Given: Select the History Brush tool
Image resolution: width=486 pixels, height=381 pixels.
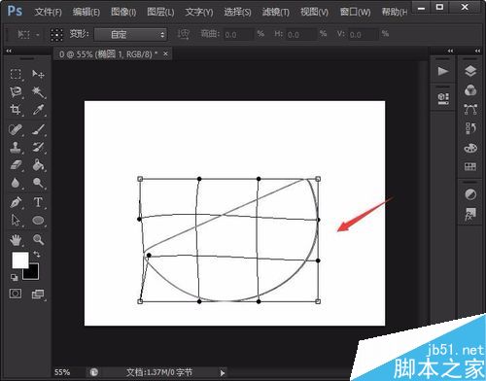Looking at the screenshot, I should (x=38, y=148).
